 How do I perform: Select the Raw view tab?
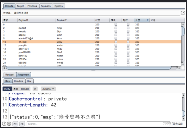coord(8,81)
